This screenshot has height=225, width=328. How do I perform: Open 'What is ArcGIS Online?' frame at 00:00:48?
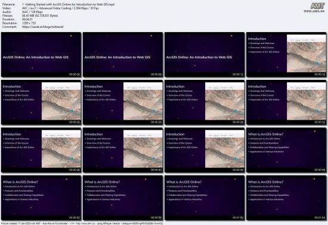tap(286, 150)
